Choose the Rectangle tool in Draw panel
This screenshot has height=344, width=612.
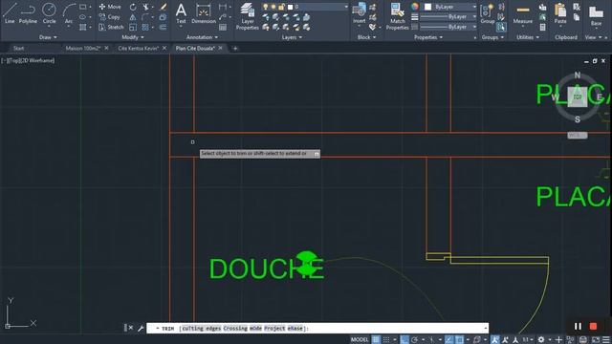click(83, 7)
